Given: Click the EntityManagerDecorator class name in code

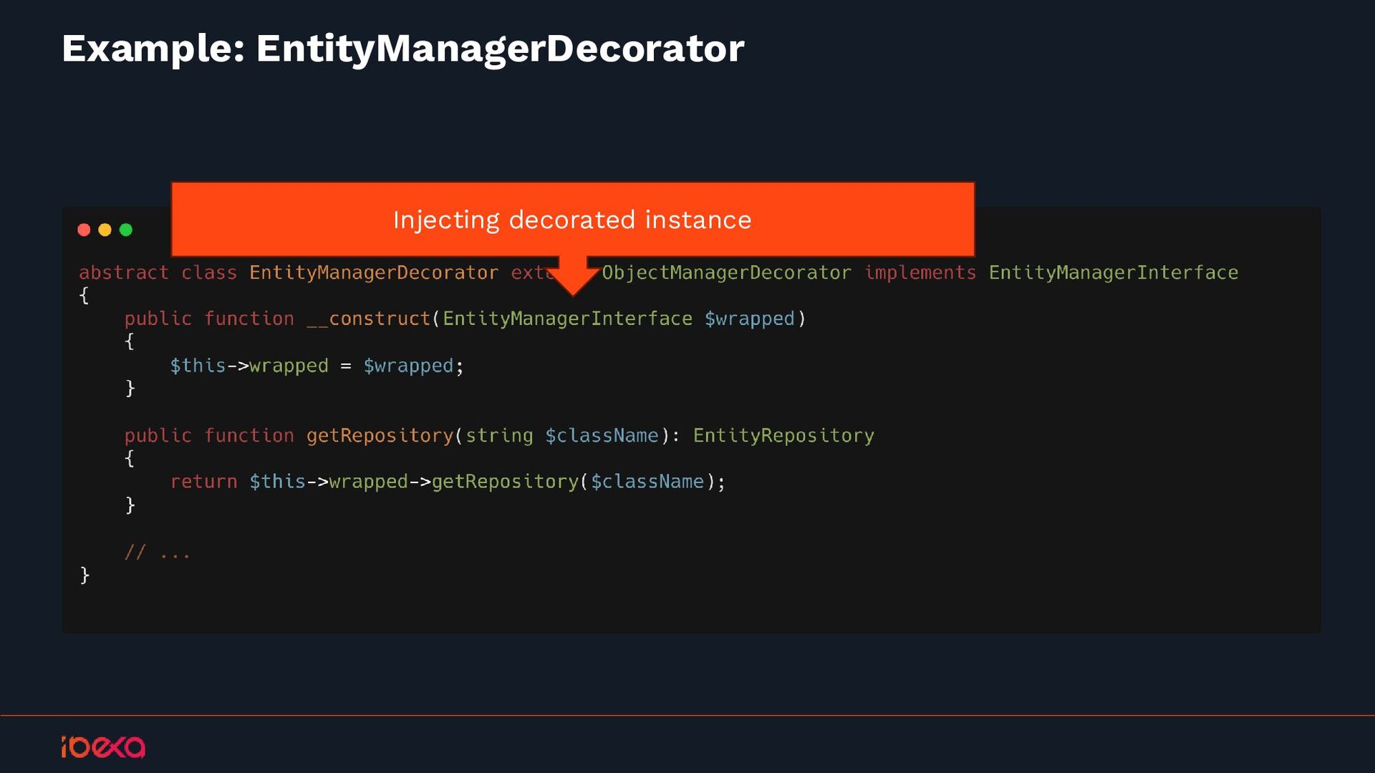Looking at the screenshot, I should 373,273.
